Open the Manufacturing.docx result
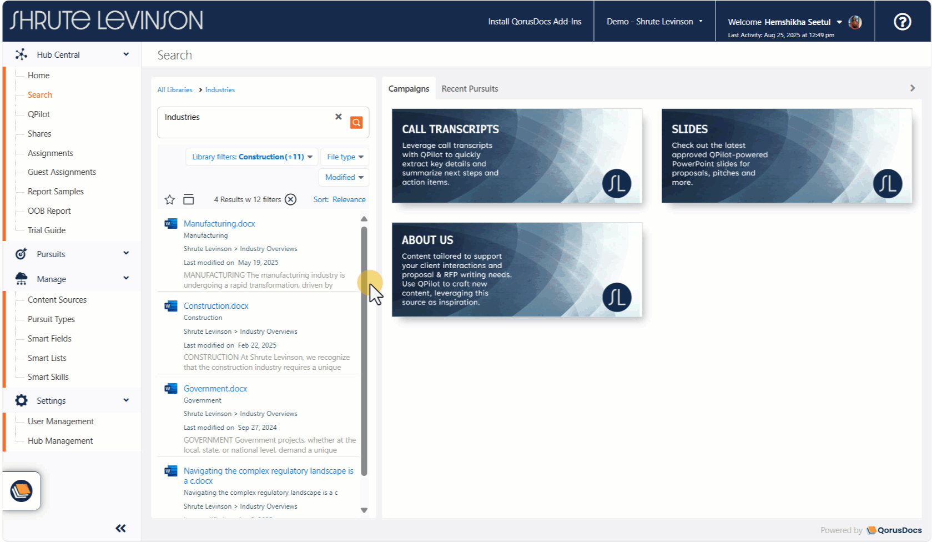Screen dimensions: 932x542 [219, 223]
